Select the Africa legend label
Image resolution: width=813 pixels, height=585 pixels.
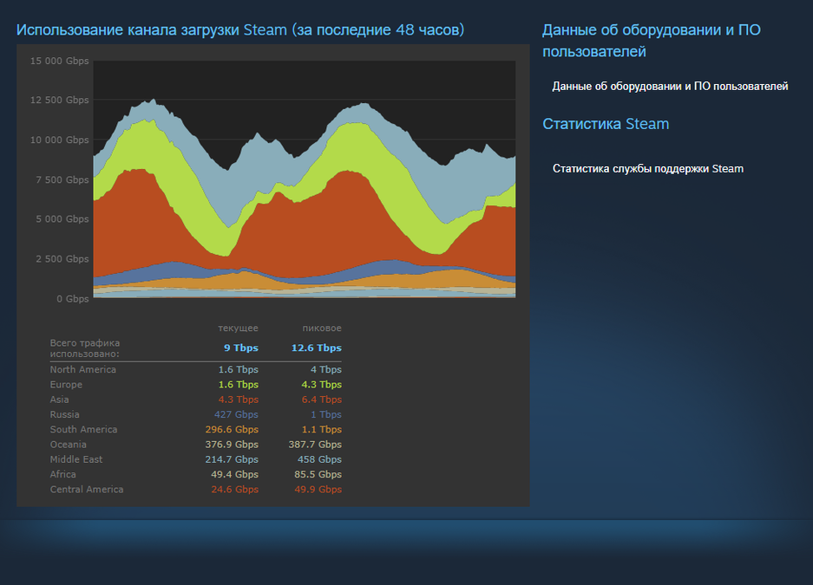point(62,475)
